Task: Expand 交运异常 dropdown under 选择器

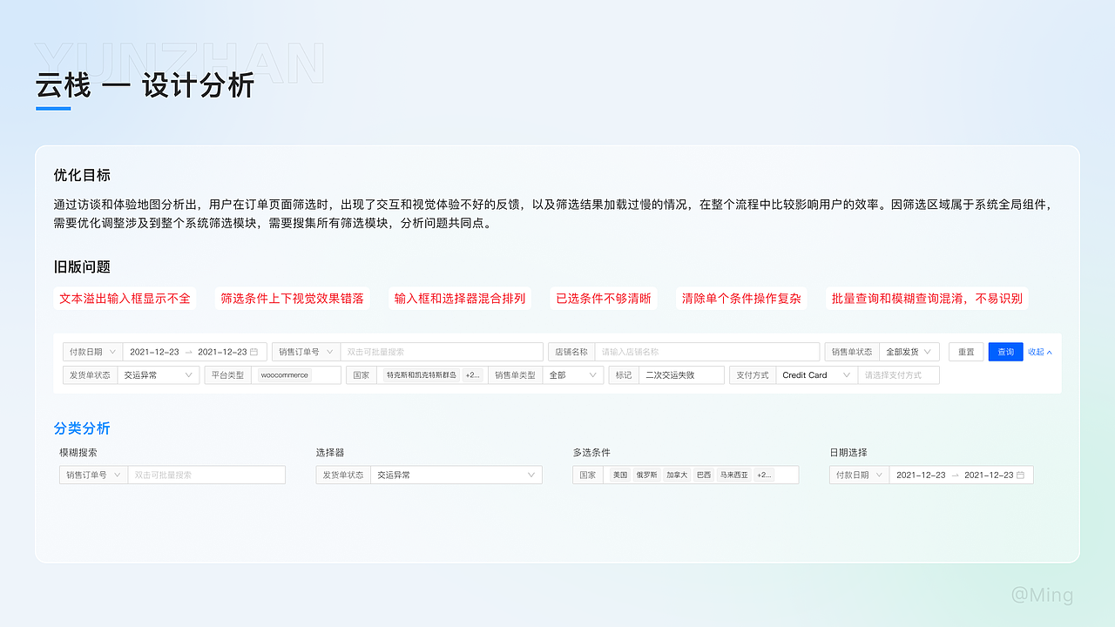Action: 456,475
